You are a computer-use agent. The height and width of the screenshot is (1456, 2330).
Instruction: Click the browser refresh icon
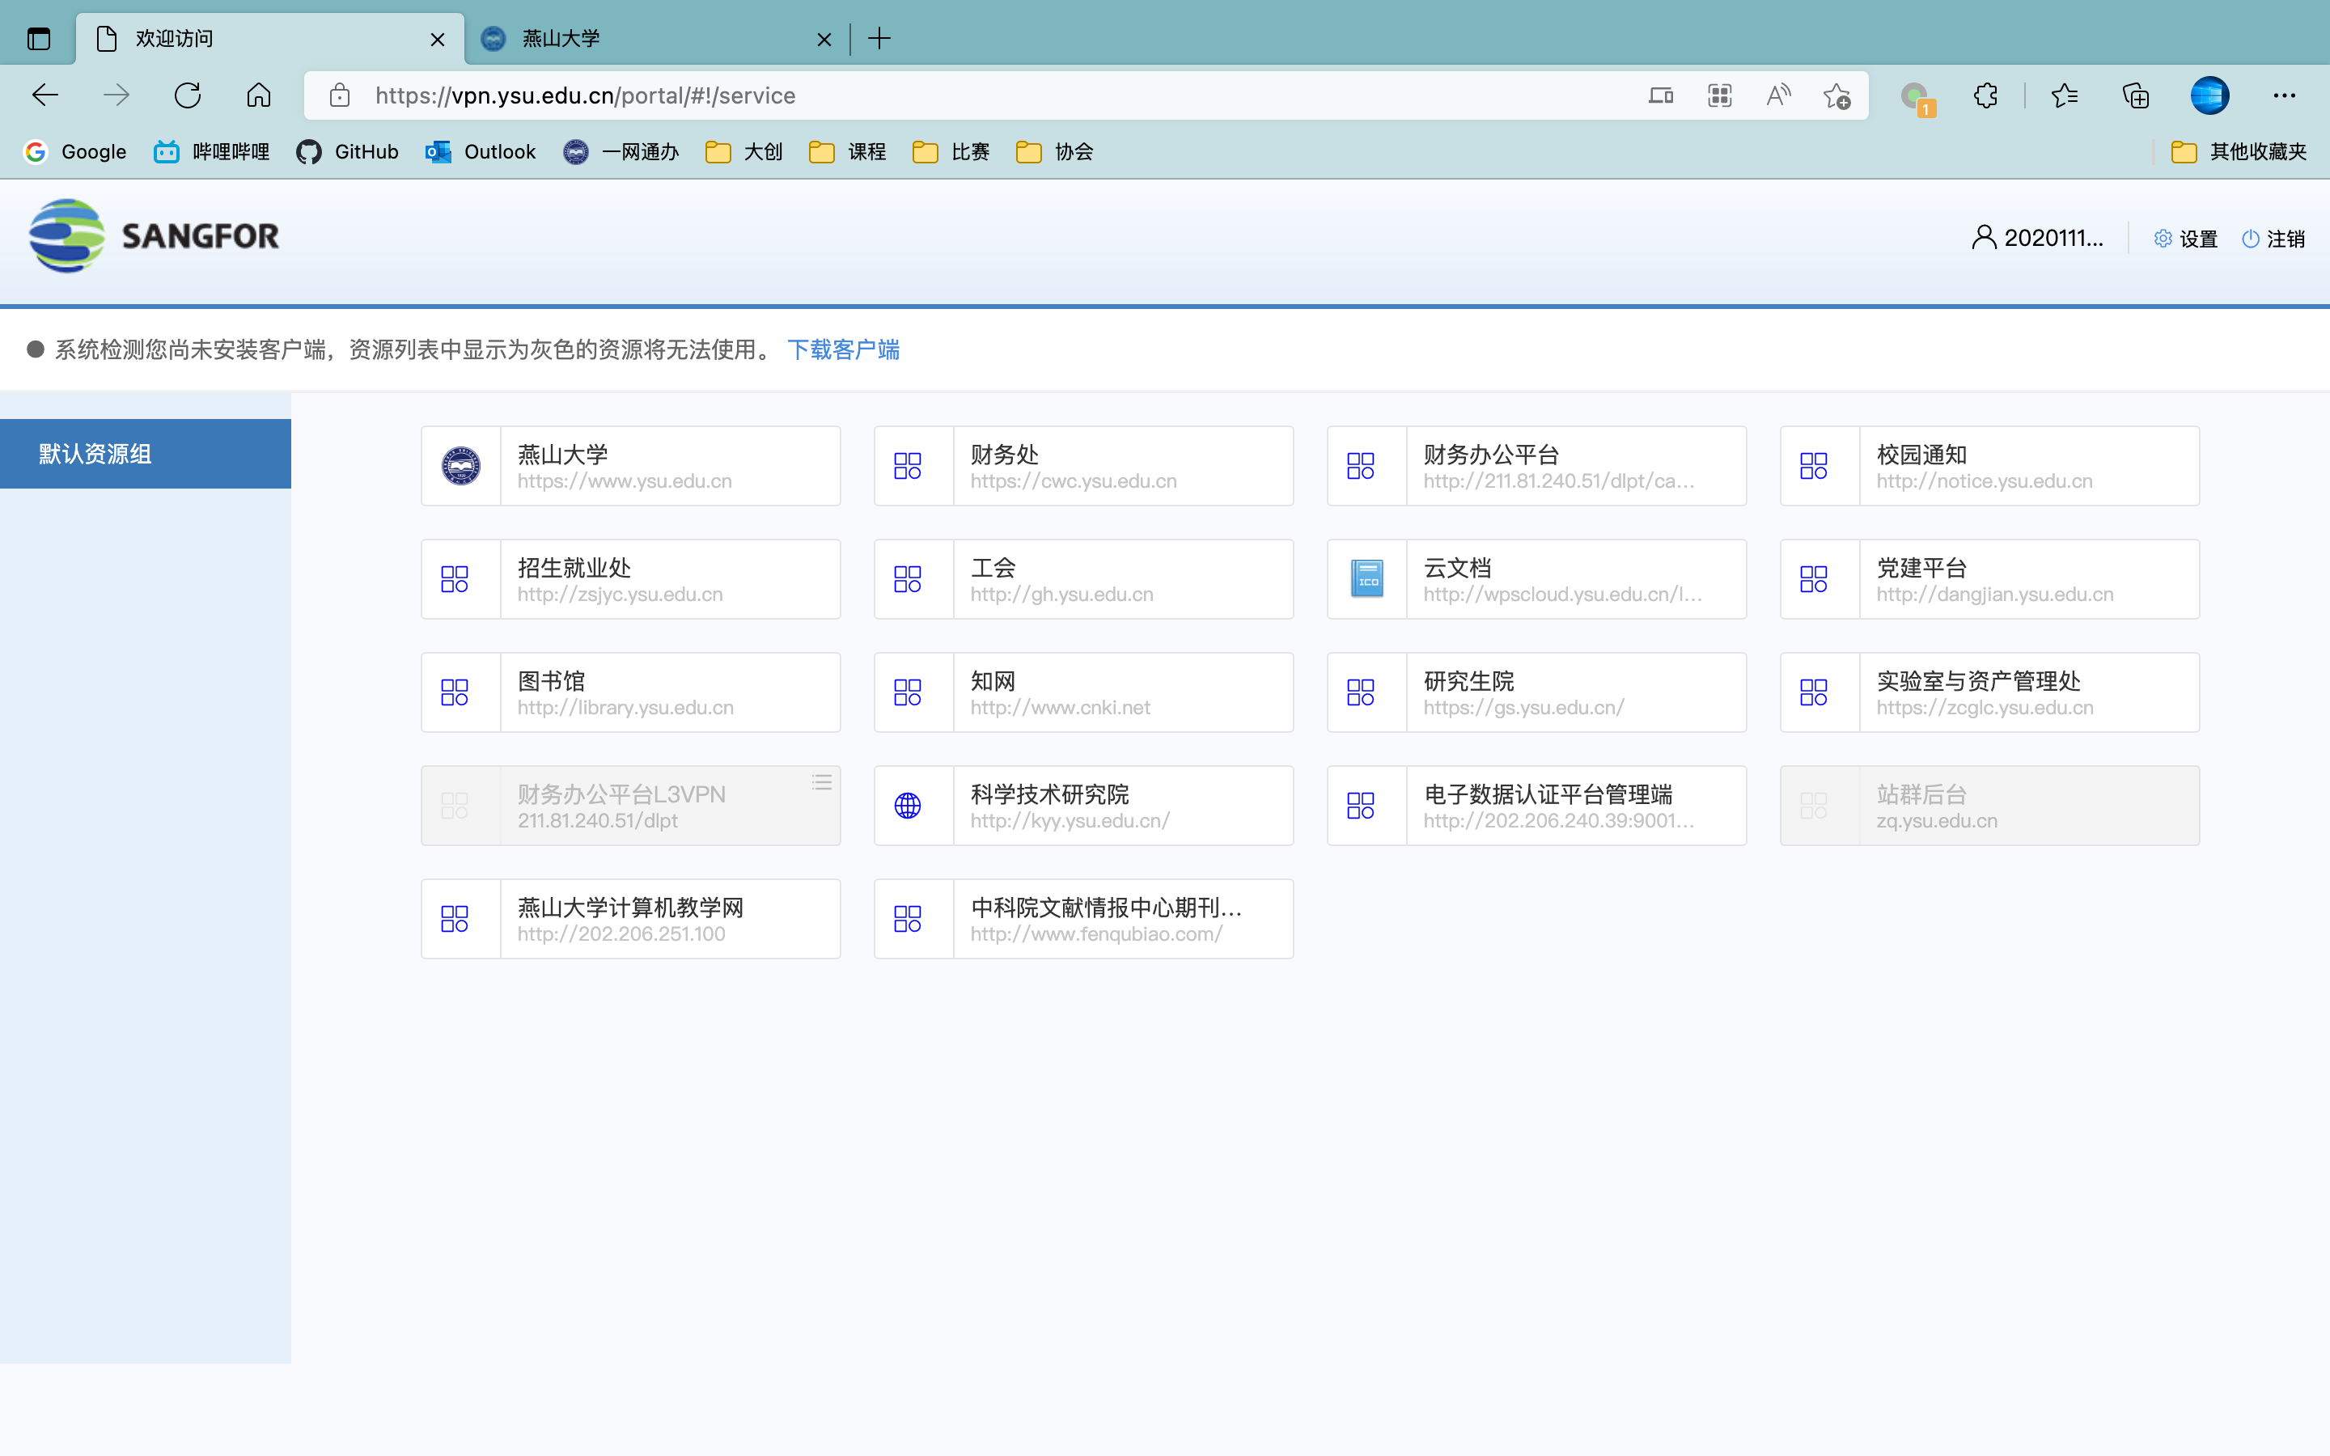click(188, 95)
